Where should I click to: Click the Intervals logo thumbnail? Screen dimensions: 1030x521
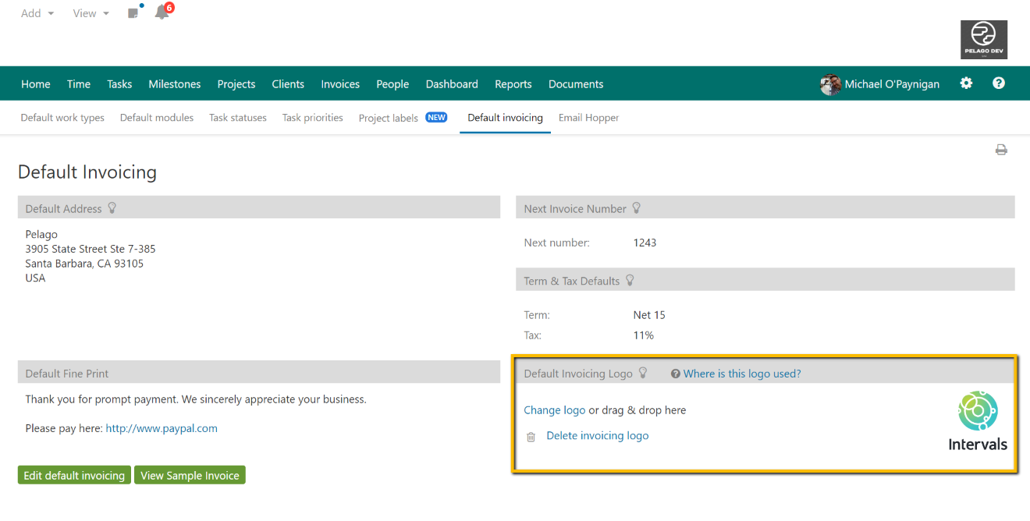pyautogui.click(x=978, y=421)
